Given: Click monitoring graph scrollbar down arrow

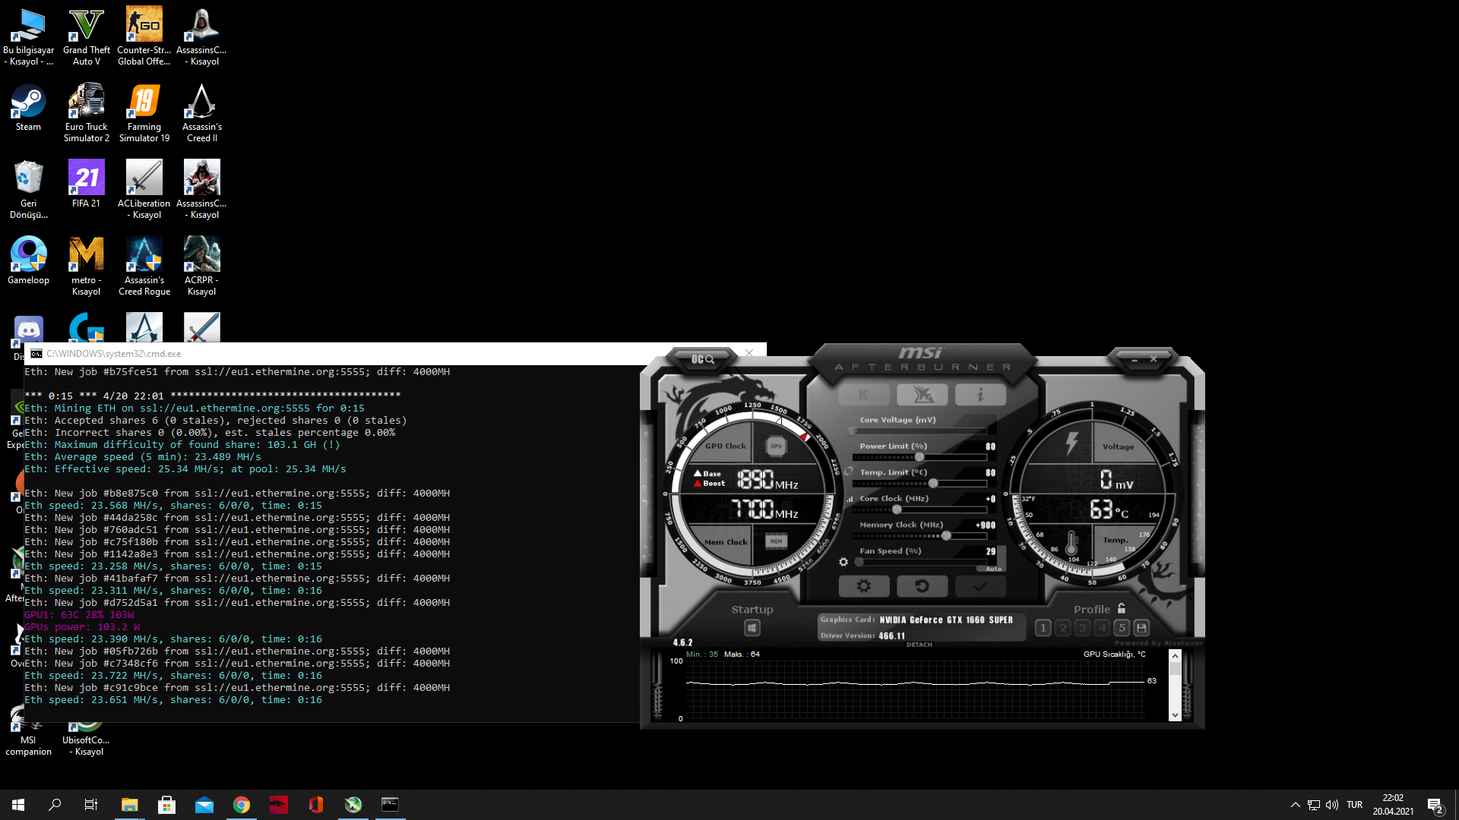Looking at the screenshot, I should point(1175,714).
